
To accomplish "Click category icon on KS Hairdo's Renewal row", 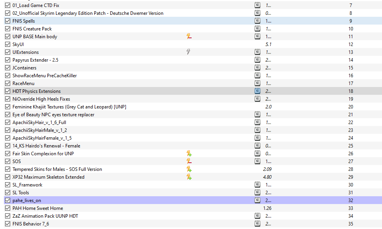I will 257,146.
